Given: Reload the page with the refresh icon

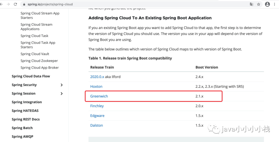Looking at the screenshot, I should point(15,4).
